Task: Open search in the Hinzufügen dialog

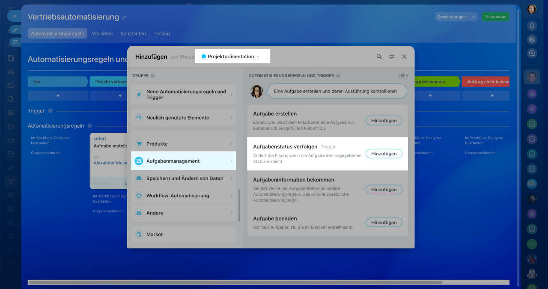Action: pyautogui.click(x=379, y=57)
